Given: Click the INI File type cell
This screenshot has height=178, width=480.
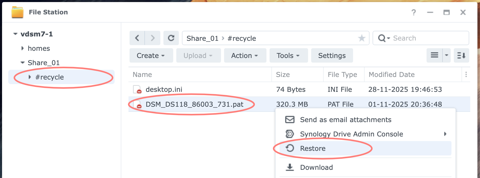Looking at the screenshot, I should (340, 89).
